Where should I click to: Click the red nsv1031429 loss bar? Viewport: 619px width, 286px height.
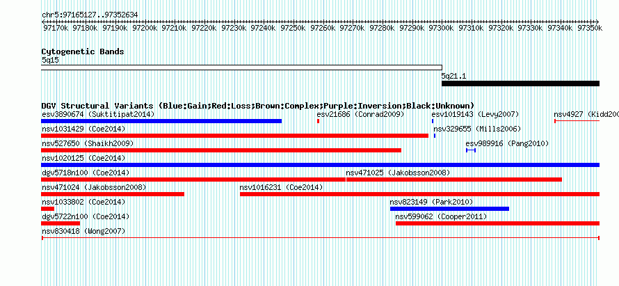coord(235,136)
